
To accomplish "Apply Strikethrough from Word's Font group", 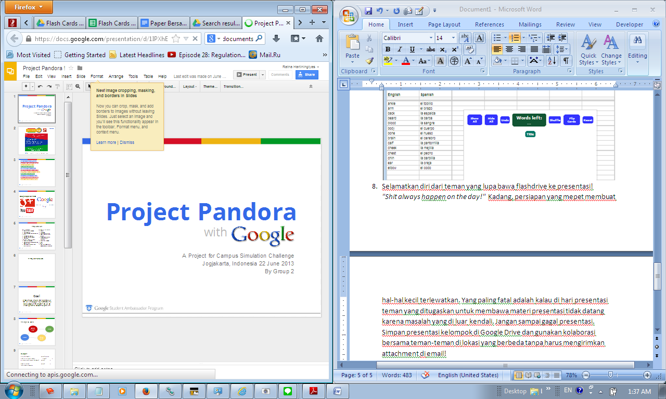I will tap(430, 49).
